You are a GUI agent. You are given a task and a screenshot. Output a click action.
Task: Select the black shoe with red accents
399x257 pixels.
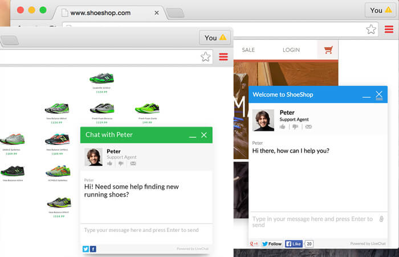(57, 139)
